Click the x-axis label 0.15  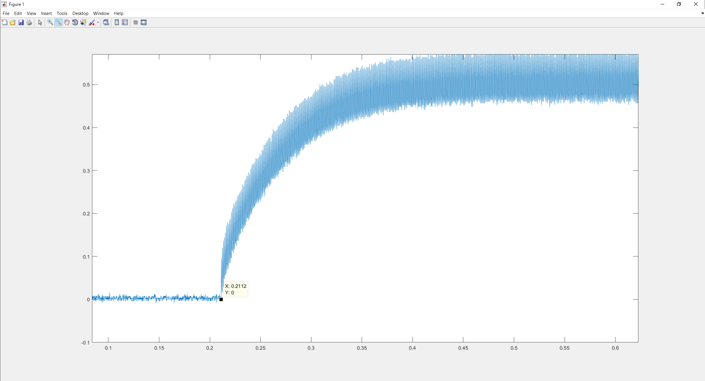pyautogui.click(x=159, y=348)
